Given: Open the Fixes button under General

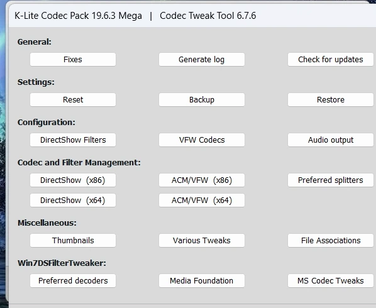Looking at the screenshot, I should click(73, 60).
